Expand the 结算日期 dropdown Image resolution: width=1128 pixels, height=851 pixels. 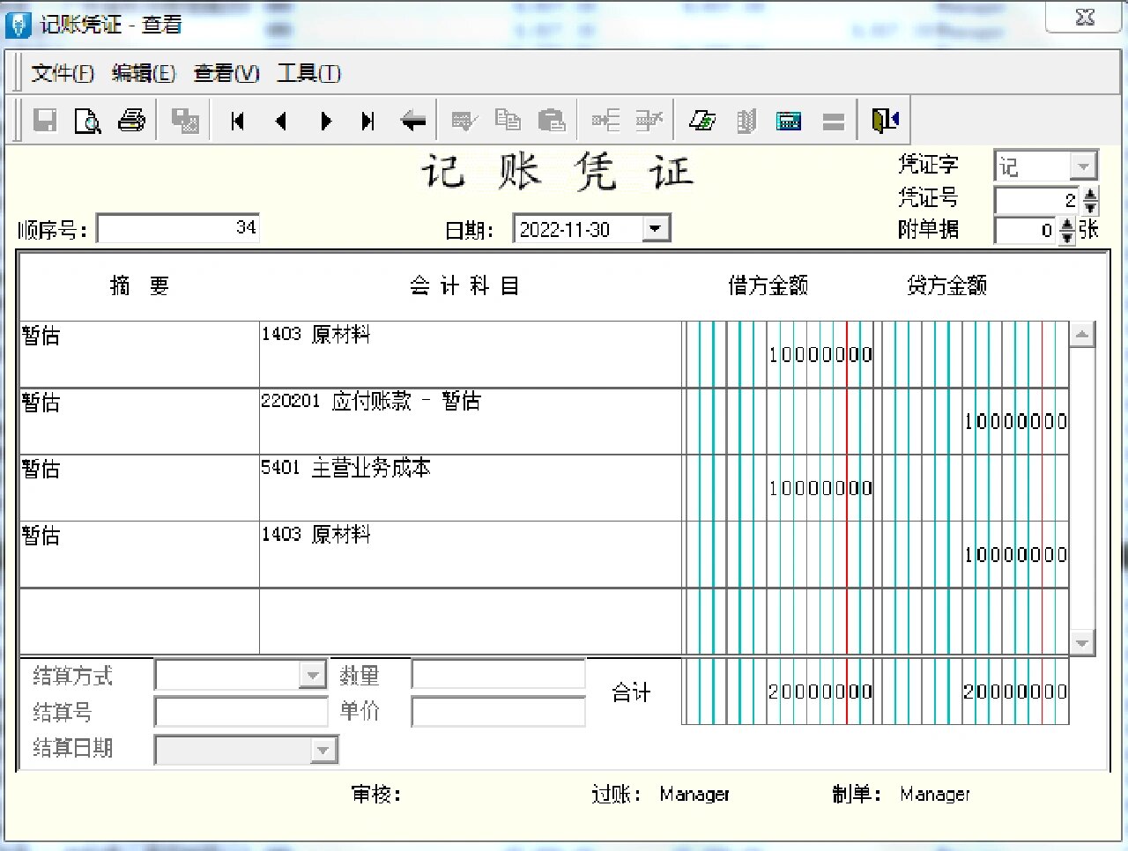(x=323, y=750)
